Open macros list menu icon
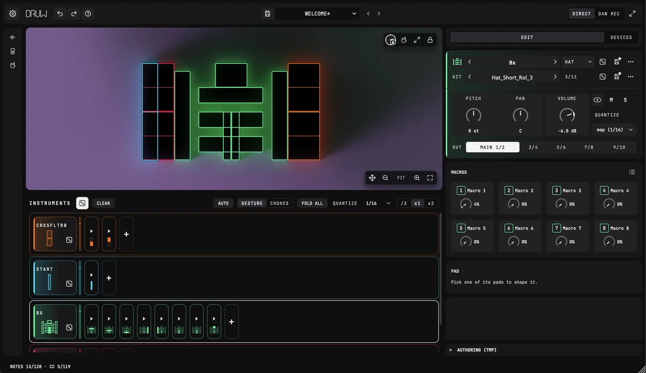 coord(632,172)
